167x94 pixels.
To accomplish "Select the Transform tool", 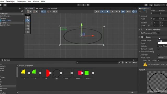I will [28, 32].
